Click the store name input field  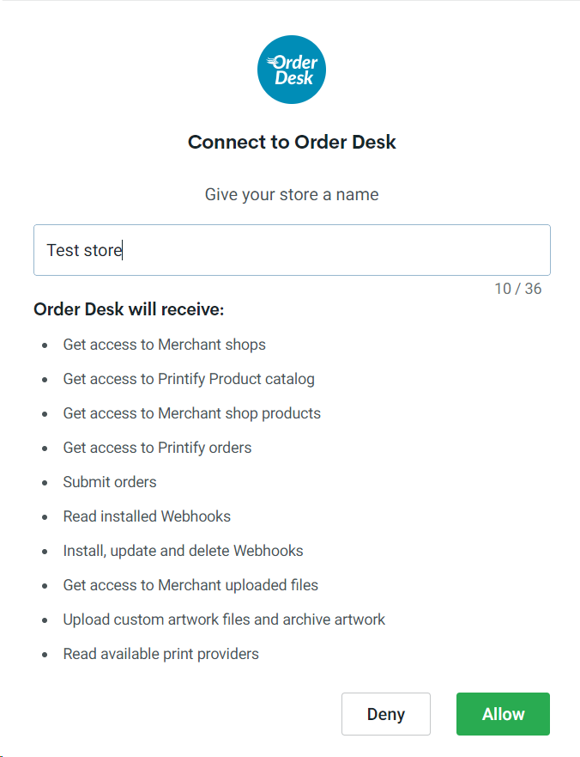292,250
